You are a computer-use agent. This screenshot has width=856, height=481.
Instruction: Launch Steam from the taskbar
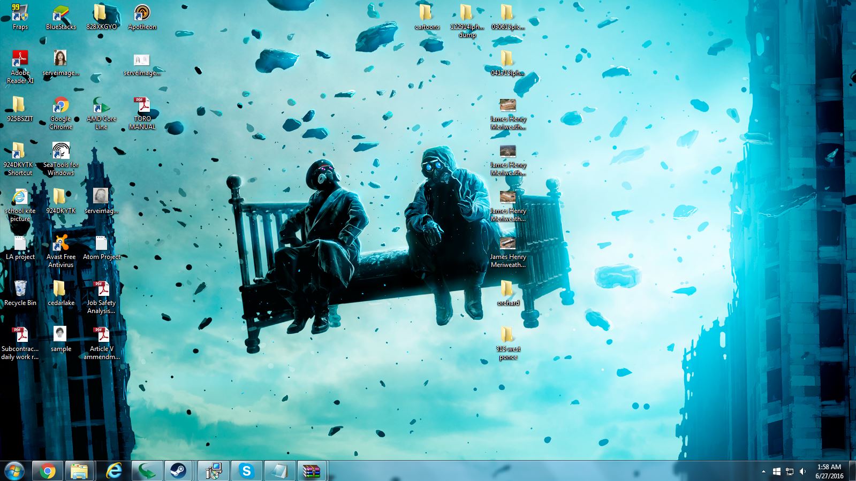179,471
